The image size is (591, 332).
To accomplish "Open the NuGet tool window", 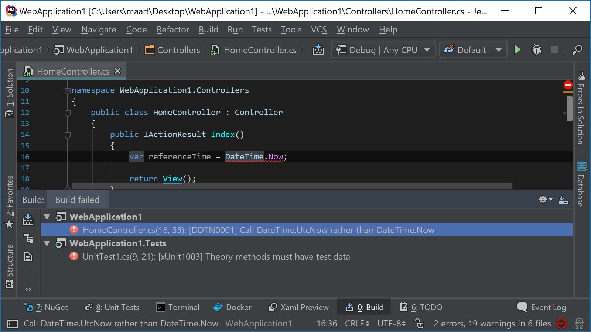I will click(46, 307).
